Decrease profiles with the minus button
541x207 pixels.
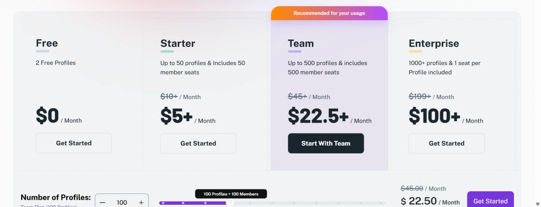pyautogui.click(x=102, y=203)
